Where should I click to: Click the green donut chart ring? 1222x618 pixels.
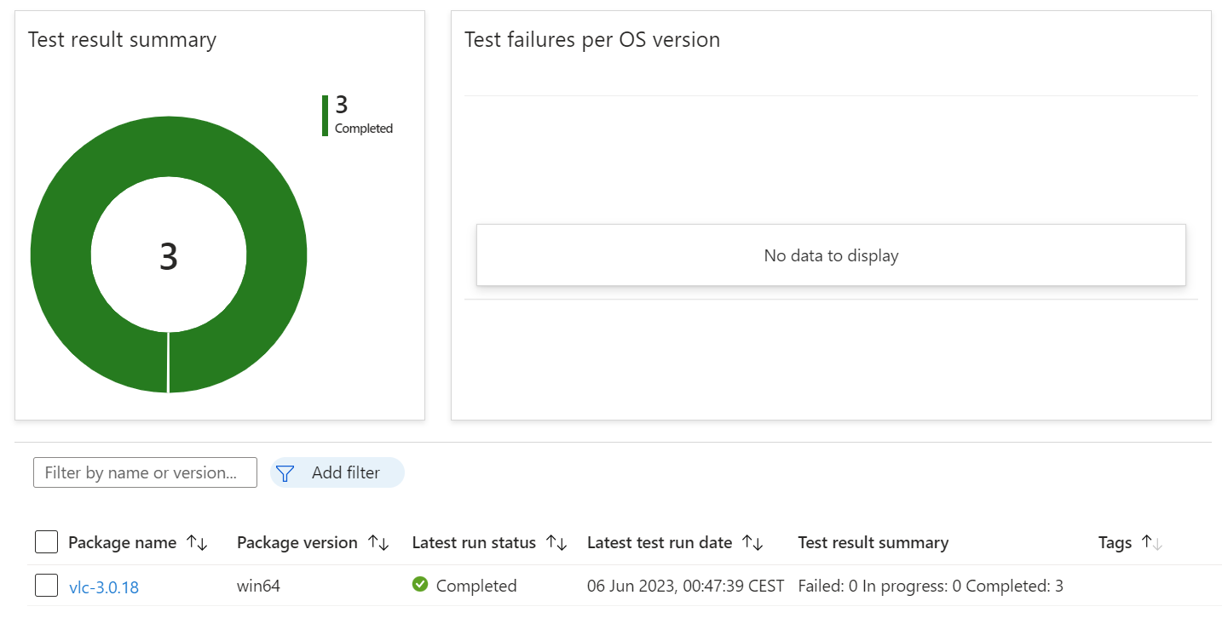point(60,255)
